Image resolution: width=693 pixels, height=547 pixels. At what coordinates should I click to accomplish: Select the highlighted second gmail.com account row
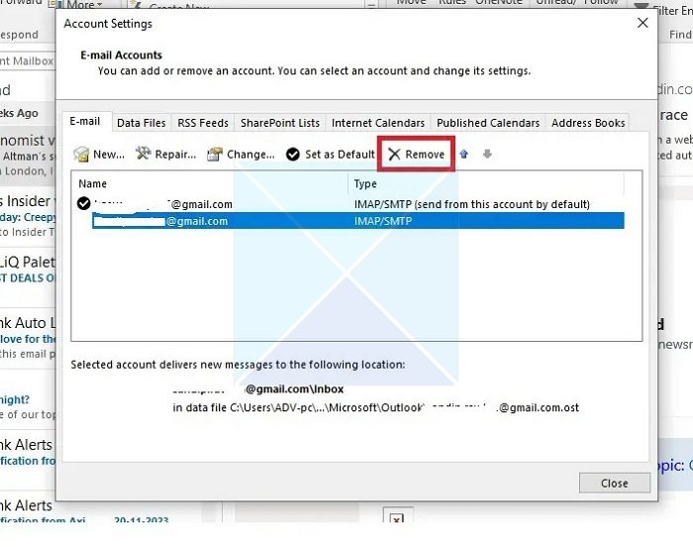(358, 221)
